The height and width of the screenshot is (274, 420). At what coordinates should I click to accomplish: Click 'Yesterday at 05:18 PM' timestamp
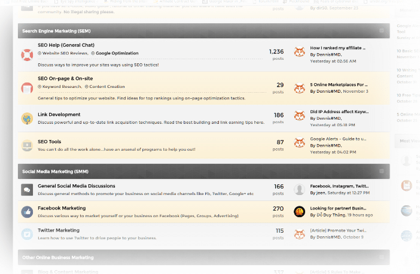pyautogui.click(x=333, y=125)
